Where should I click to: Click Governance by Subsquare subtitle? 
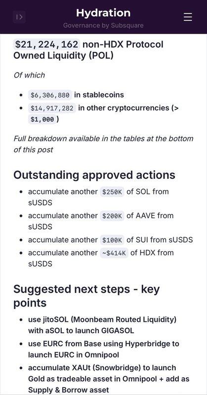103,26
